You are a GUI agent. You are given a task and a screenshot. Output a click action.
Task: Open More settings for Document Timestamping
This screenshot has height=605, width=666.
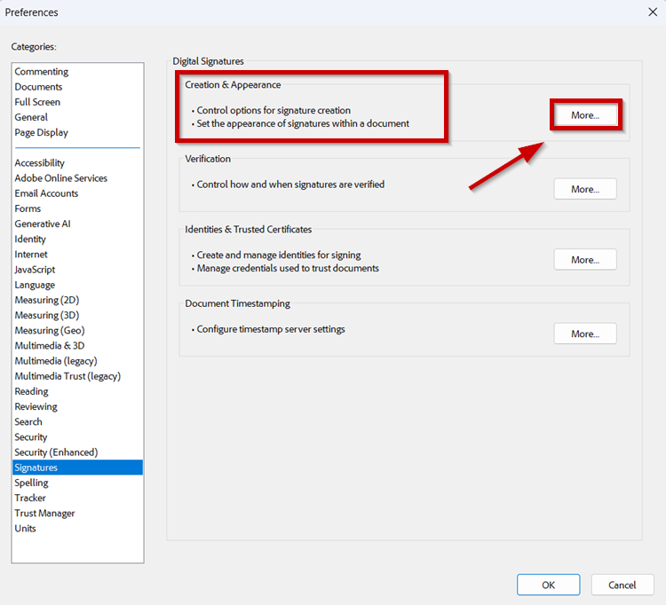click(584, 334)
